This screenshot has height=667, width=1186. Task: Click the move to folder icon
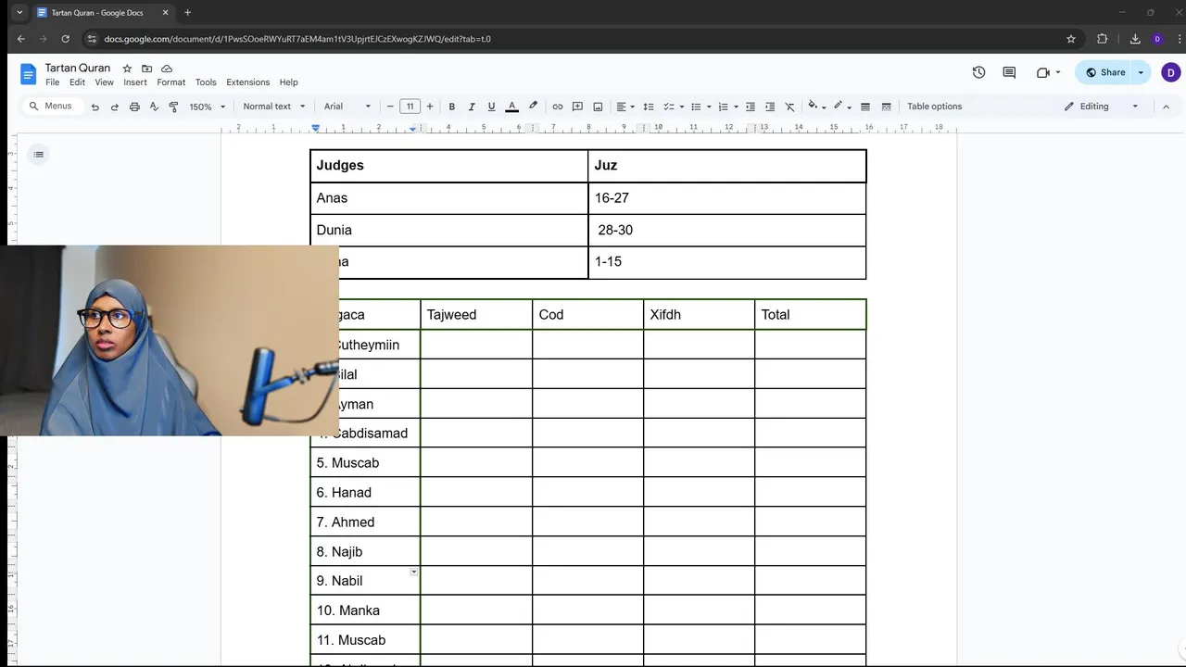point(146,69)
